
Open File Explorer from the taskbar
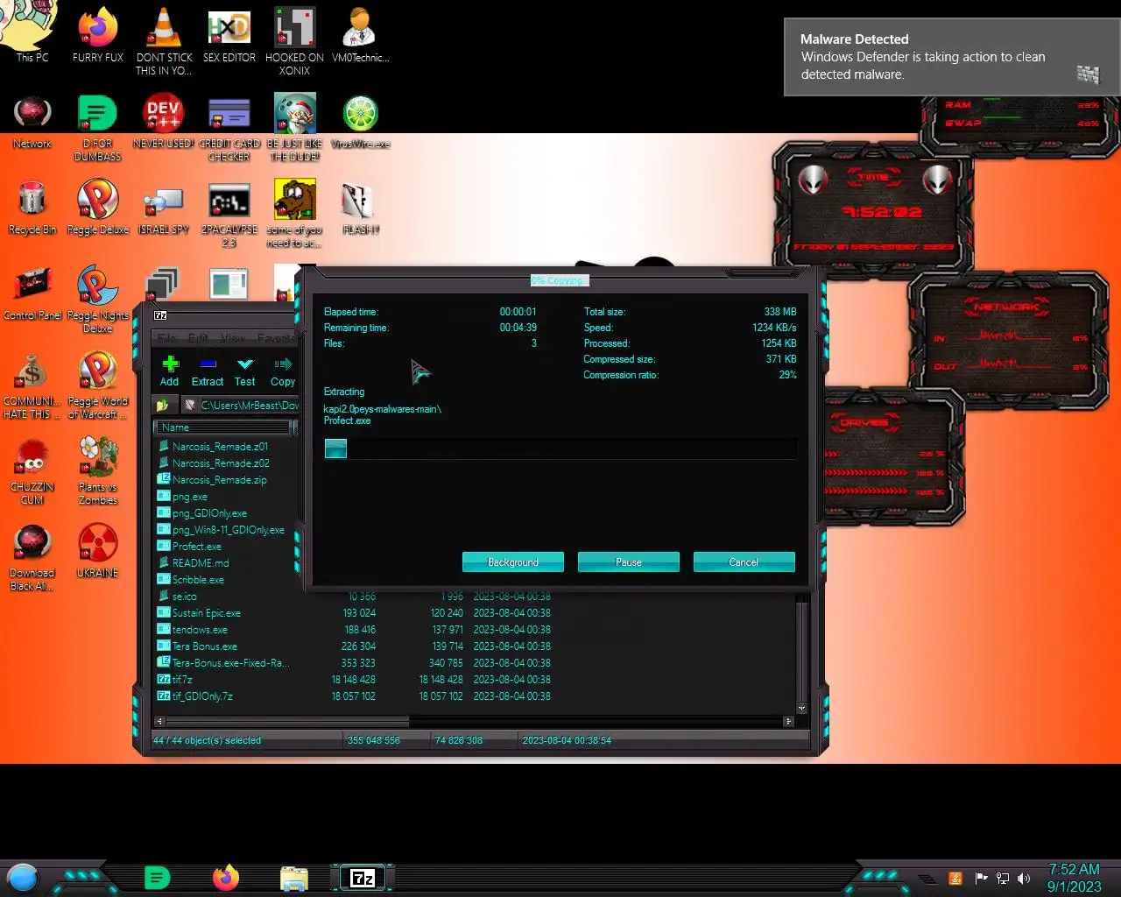(294, 878)
